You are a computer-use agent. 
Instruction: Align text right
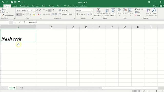49,14
